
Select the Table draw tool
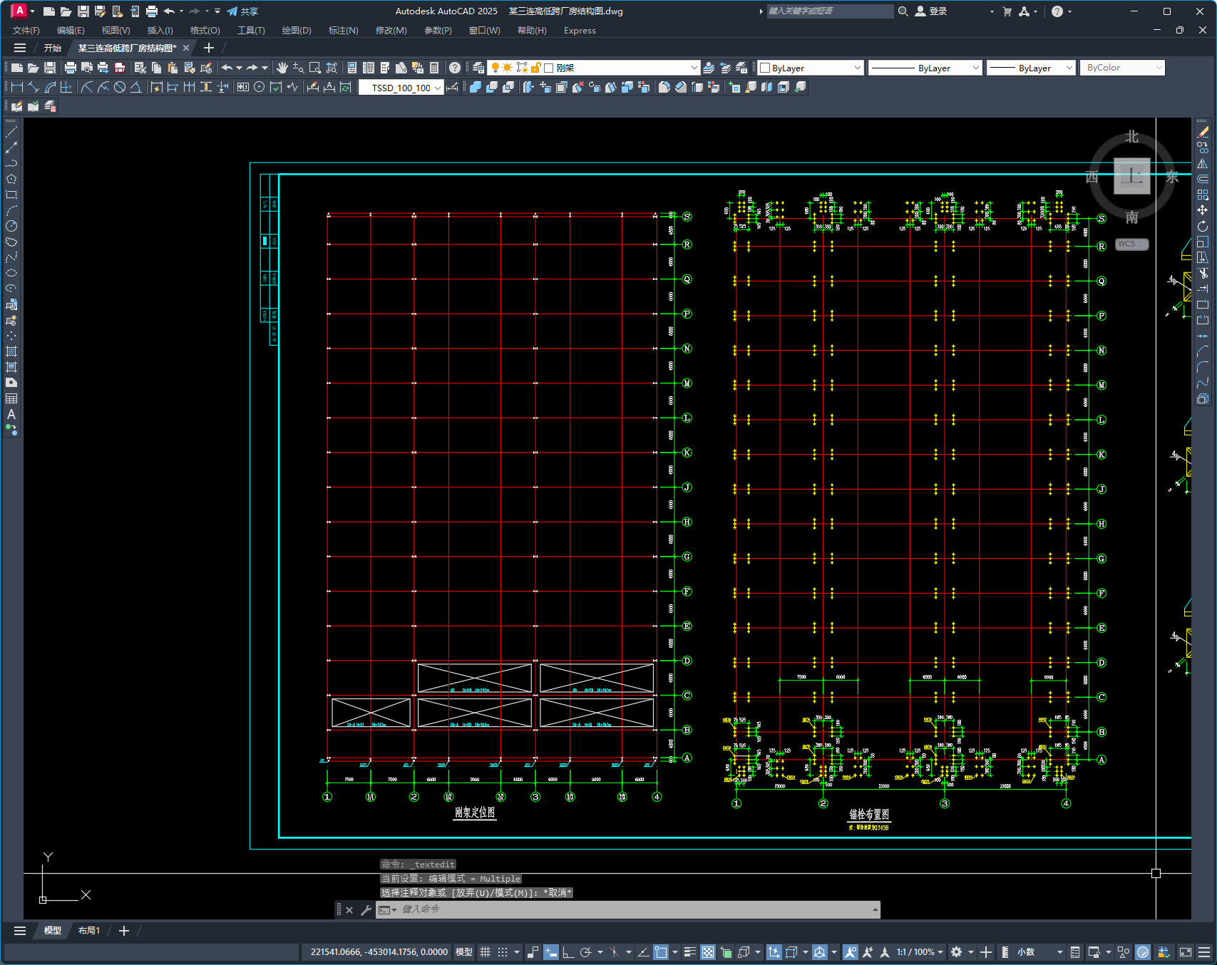coord(11,398)
